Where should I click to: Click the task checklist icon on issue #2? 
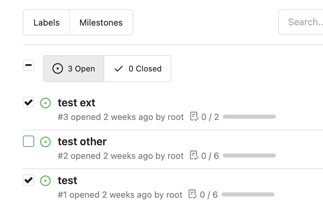[194, 155]
